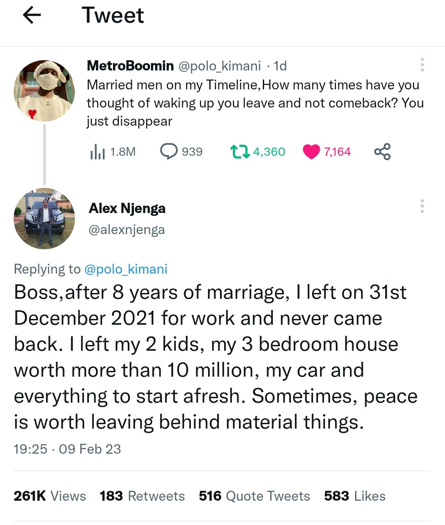
Task: Tap the @polo_kimani handle in header
Action: [219, 66]
